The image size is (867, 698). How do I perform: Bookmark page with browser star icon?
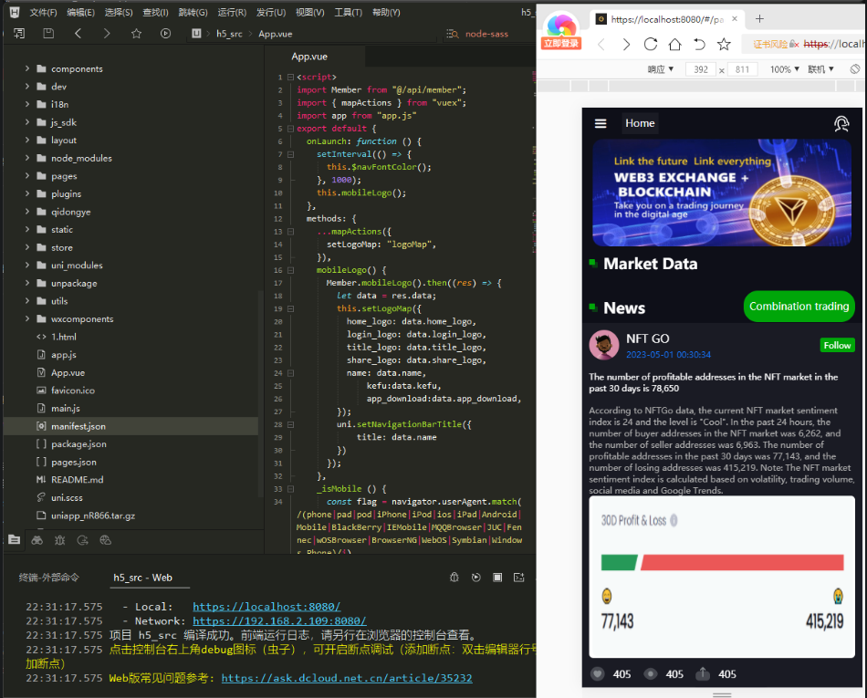(724, 44)
